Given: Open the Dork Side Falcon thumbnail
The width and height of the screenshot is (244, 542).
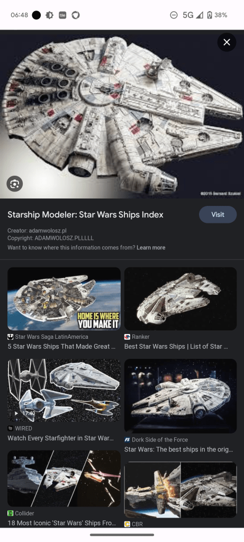Looking at the screenshot, I should 180,396.
